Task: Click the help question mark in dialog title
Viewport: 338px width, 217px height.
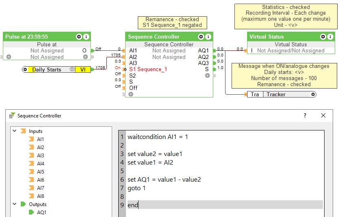Action: click(x=305, y=116)
